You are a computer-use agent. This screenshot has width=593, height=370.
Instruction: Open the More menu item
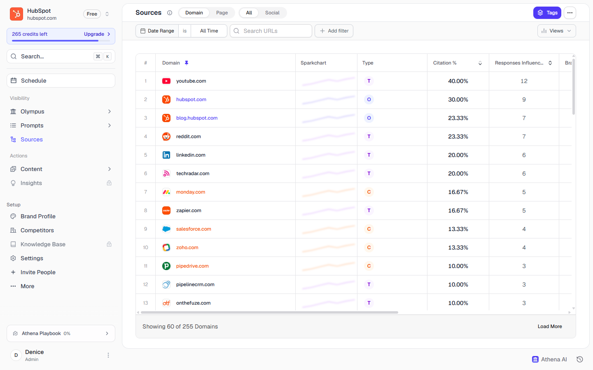point(61,286)
